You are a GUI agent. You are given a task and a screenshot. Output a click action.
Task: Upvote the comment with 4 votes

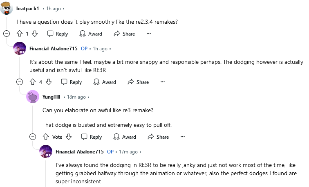tap(33, 82)
